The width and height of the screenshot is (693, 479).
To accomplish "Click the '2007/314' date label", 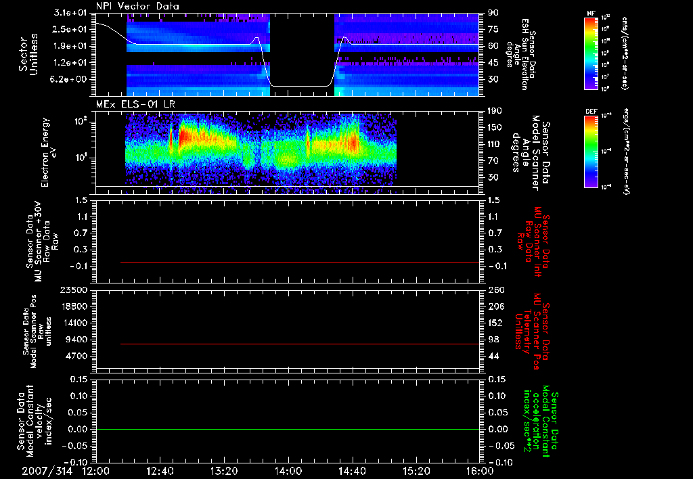I will (47, 471).
